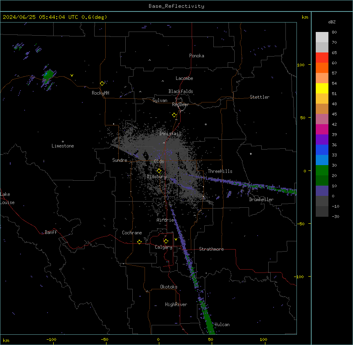Viewport: 353px width, 345px height.
Task: Click the yellow diamond marker south of RedDeer
Action: [174, 115]
